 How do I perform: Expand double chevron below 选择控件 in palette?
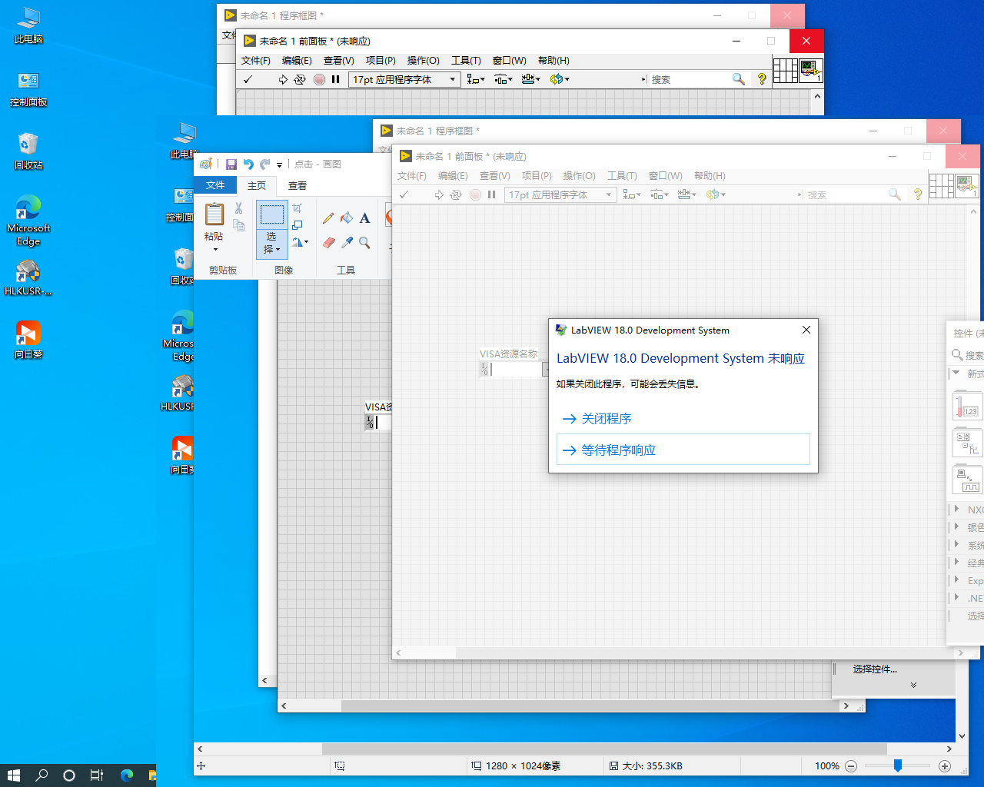pos(913,685)
